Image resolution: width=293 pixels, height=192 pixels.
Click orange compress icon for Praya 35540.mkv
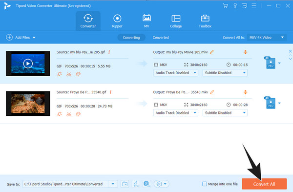[245, 92]
